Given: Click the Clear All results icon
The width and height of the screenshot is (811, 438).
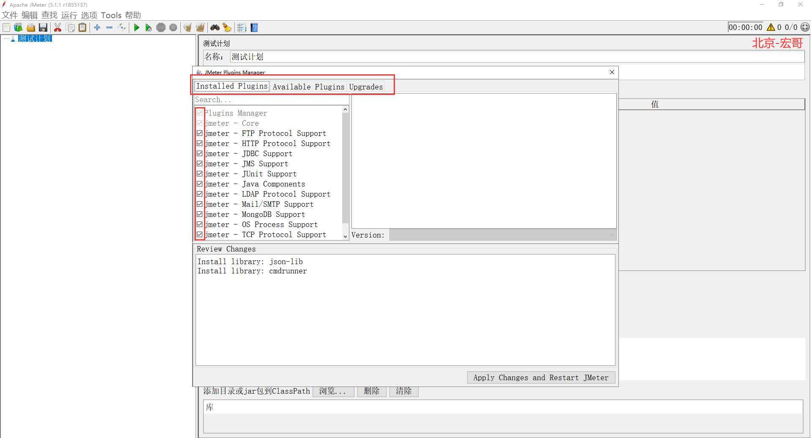Looking at the screenshot, I should 200,27.
